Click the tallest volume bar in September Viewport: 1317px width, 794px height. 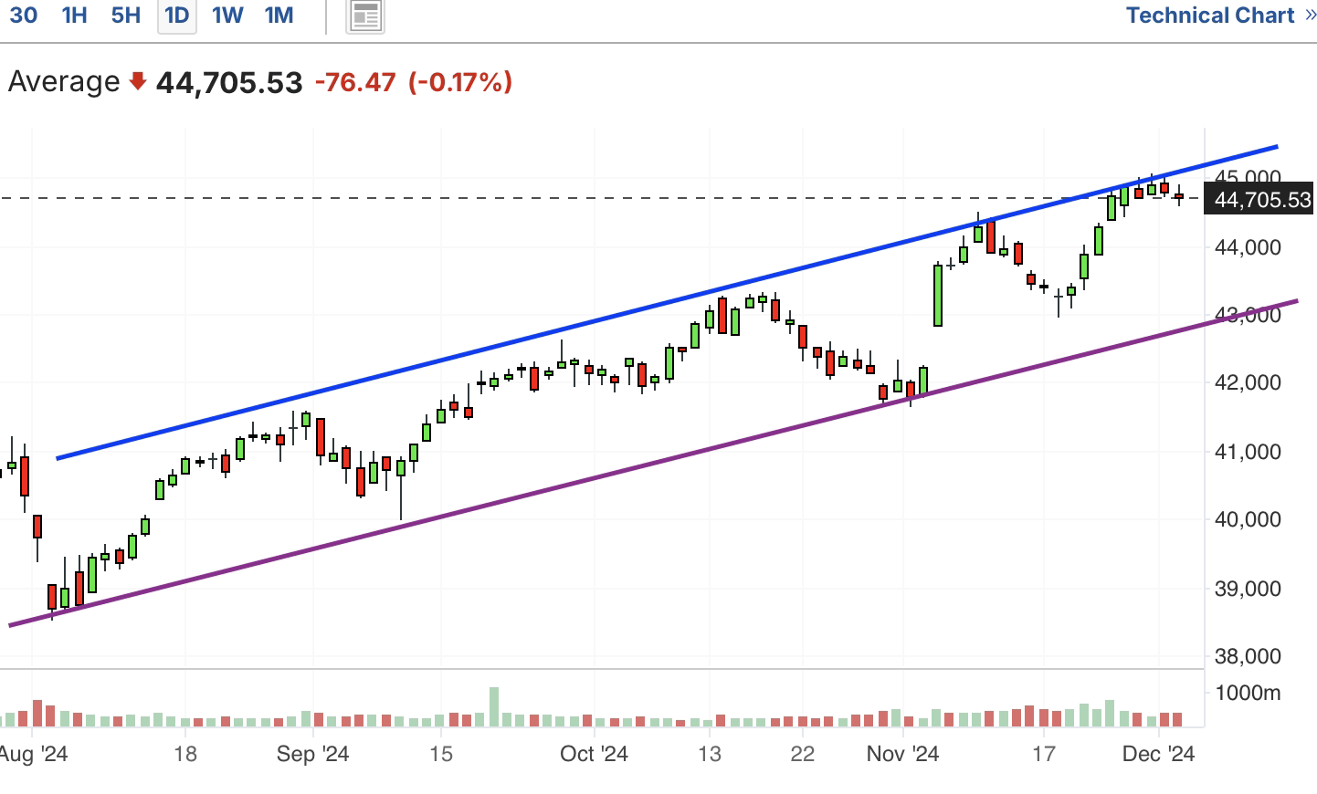(494, 707)
